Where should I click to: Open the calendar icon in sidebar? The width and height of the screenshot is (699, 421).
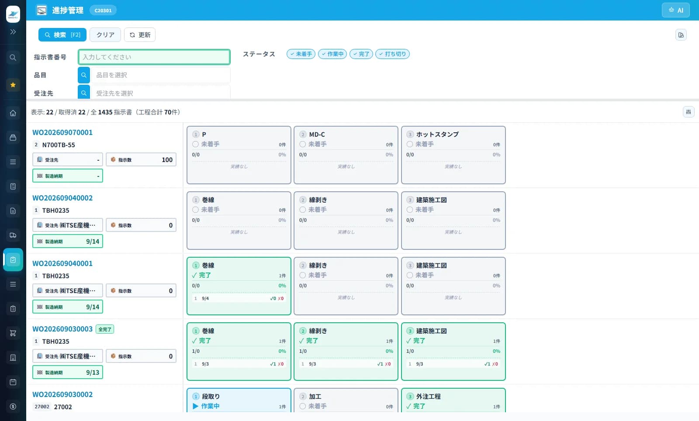(x=13, y=382)
